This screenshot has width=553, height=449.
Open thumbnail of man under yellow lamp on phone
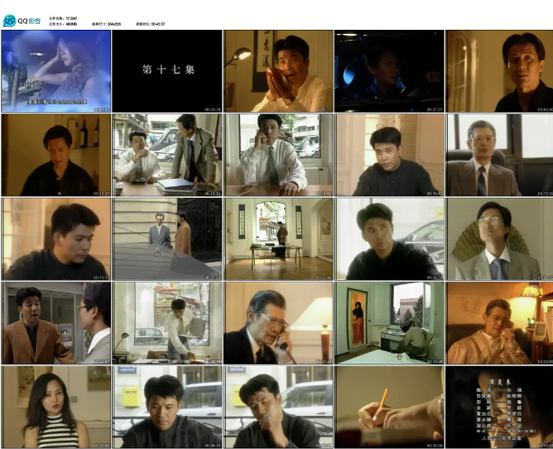point(500,323)
